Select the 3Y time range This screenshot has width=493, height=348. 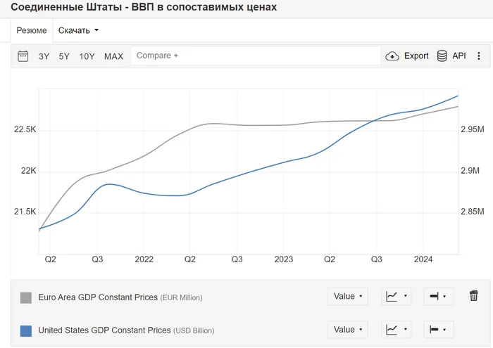[x=44, y=56]
